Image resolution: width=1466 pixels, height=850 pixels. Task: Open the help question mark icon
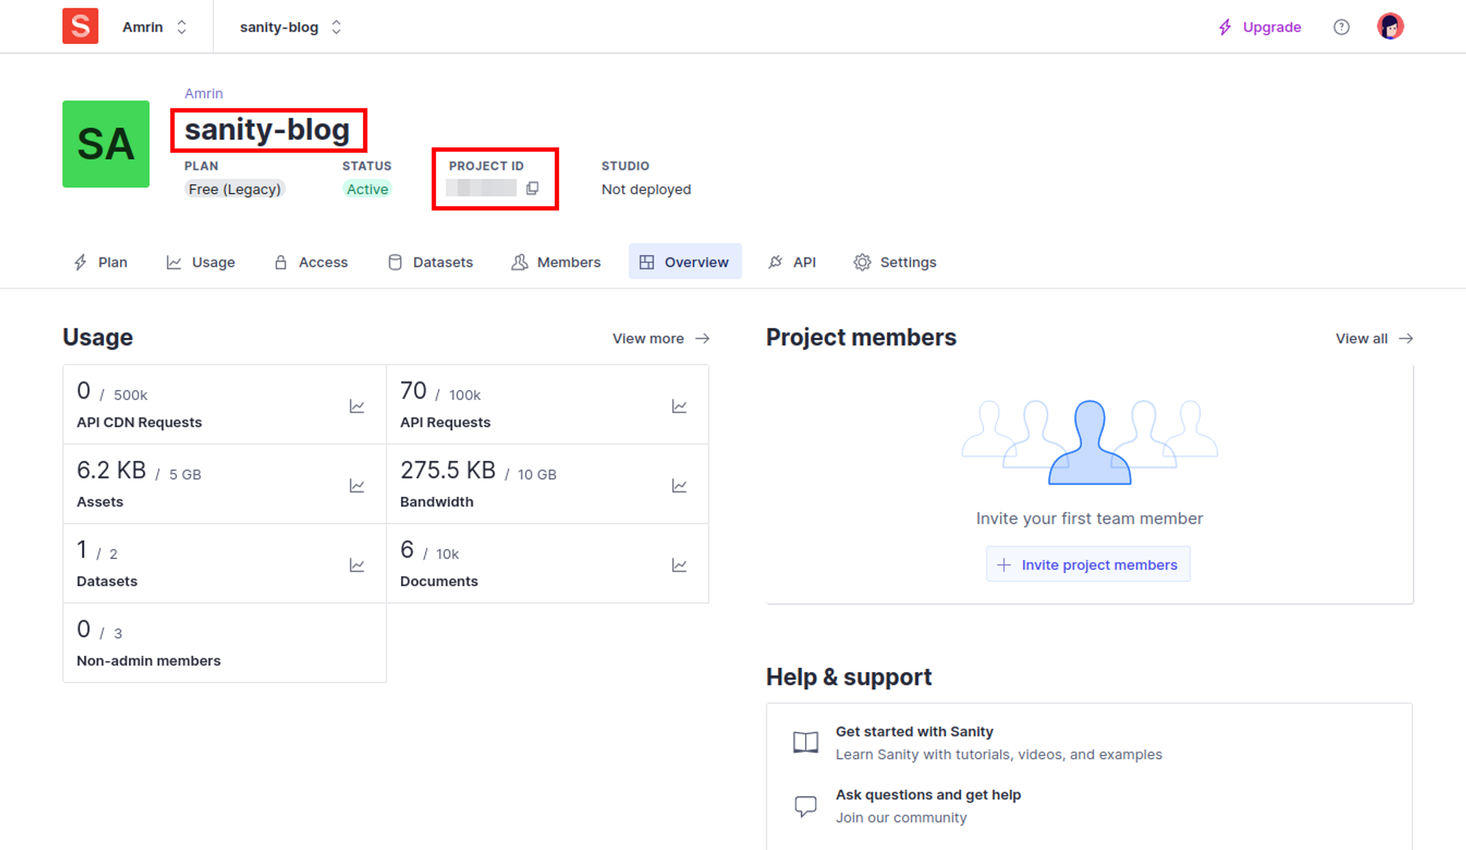coord(1341,27)
